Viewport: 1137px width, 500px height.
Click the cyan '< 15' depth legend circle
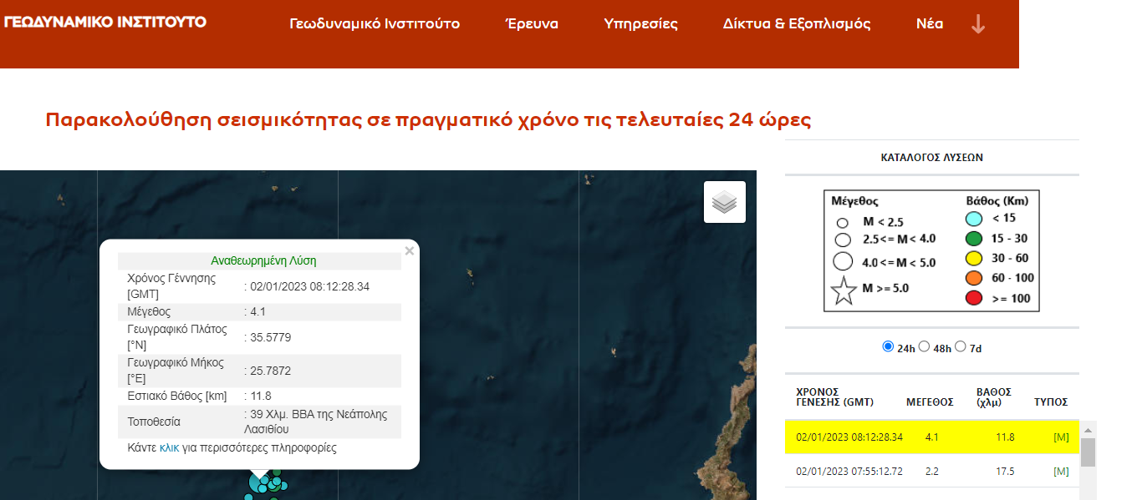point(973,220)
